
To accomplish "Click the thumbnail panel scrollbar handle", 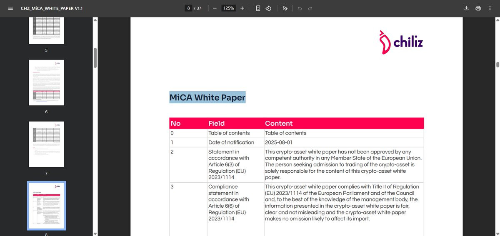I will 95,57.
